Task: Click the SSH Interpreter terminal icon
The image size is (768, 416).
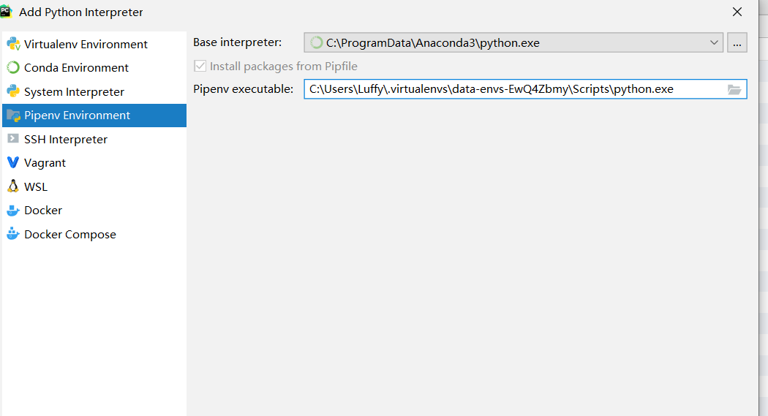Action: pos(13,139)
